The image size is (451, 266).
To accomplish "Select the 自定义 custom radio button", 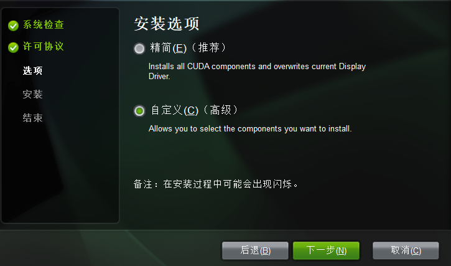I will (139, 111).
